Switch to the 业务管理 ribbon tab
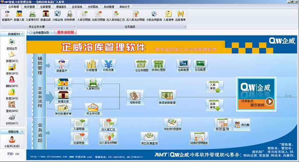 pyautogui.click(x=14, y=7)
